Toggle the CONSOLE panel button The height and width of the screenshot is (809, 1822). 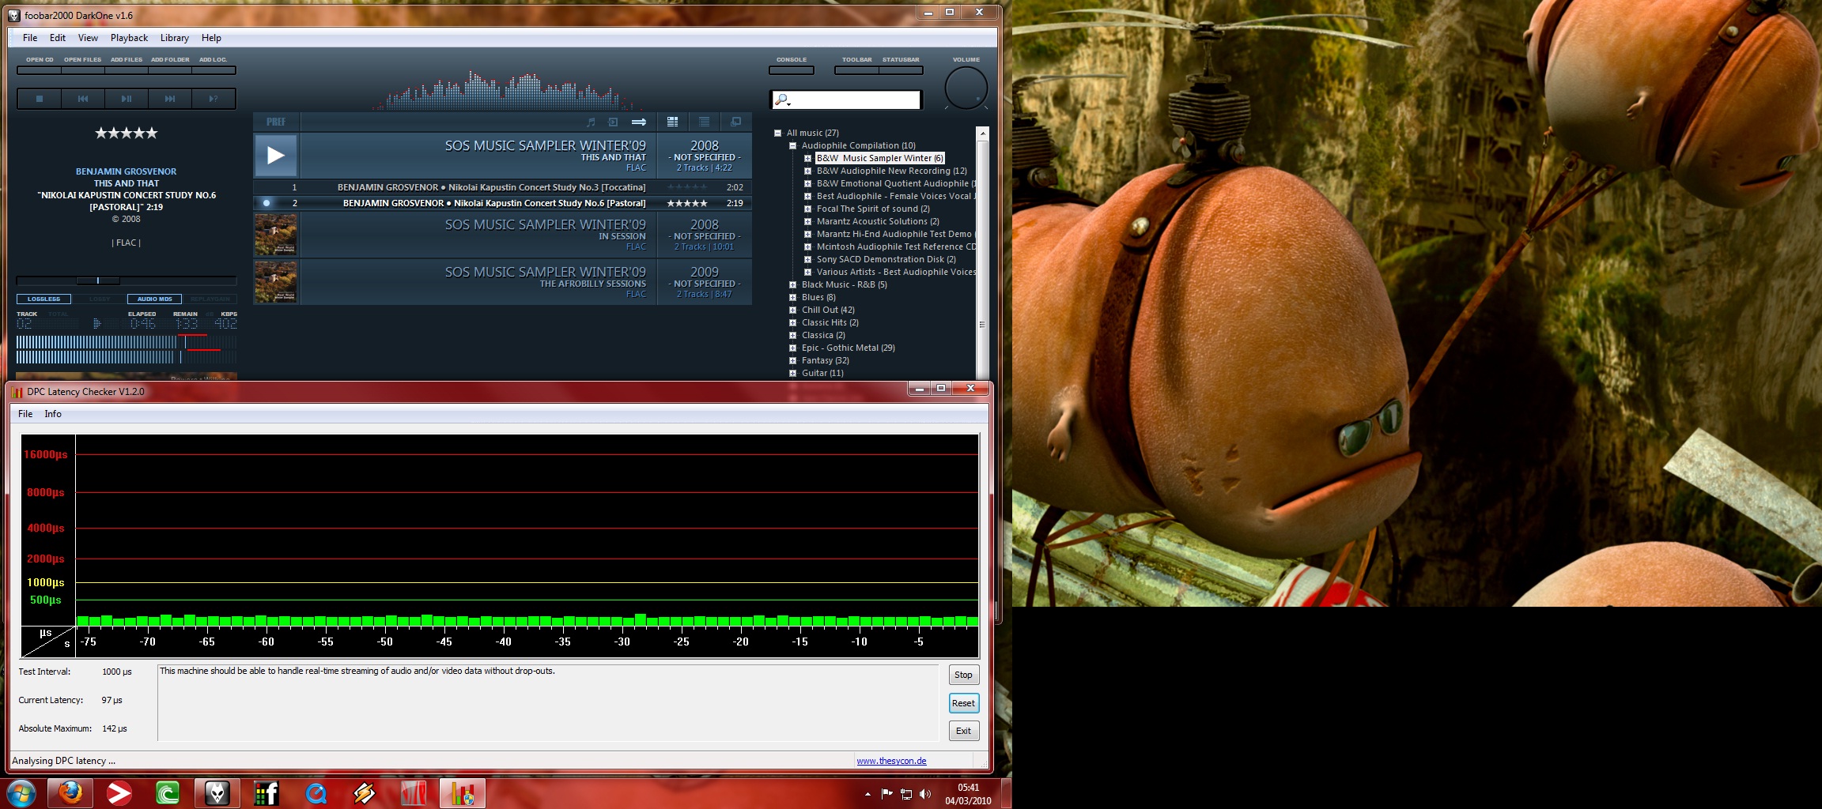coord(792,70)
